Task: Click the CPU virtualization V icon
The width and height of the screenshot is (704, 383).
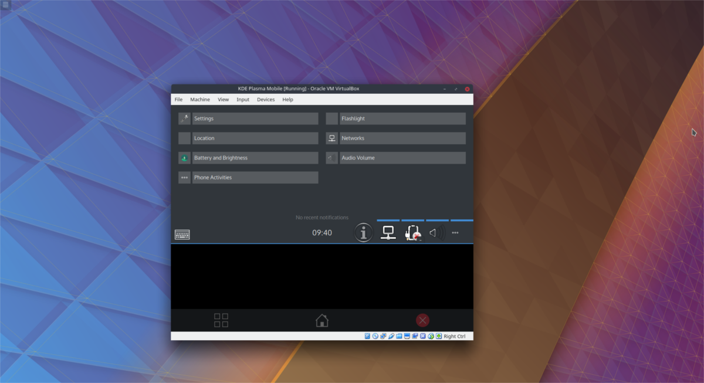Action: tap(423, 336)
